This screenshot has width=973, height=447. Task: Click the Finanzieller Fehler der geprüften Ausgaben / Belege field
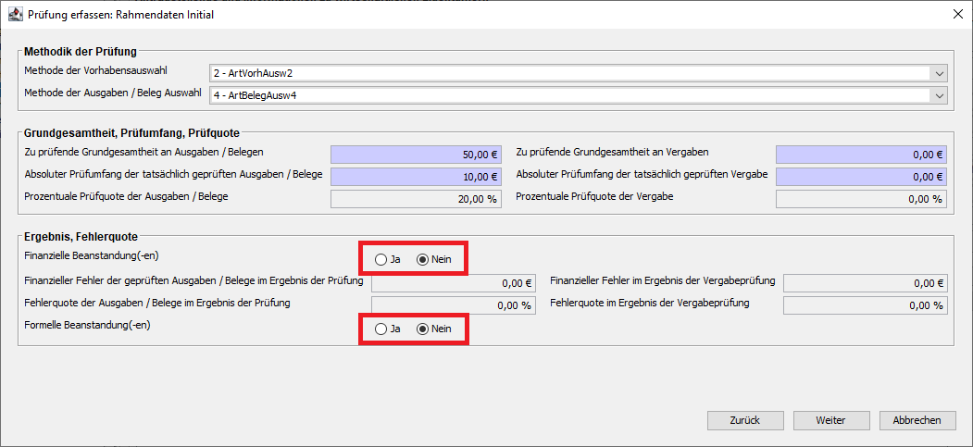453,283
